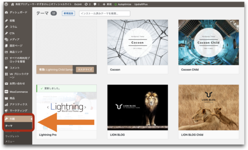Click the 商品リンク icon in sidebar
Screen dimensions: 248x150
coord(6,52)
